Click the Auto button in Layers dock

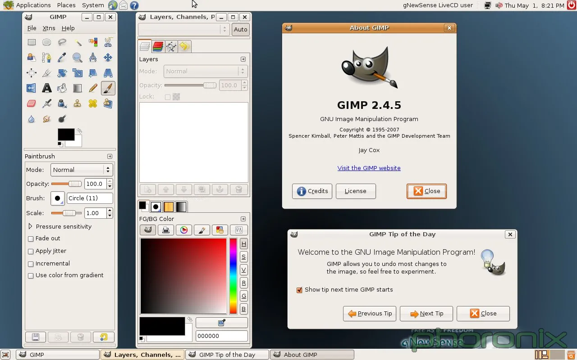tap(241, 29)
